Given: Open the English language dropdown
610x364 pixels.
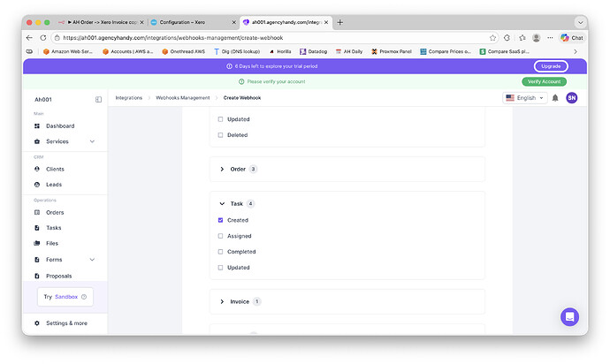Looking at the screenshot, I should click(x=525, y=98).
